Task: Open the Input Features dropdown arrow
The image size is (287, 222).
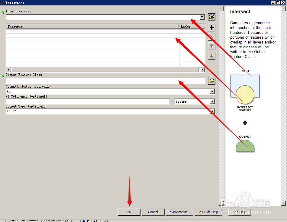Action: coord(202,17)
